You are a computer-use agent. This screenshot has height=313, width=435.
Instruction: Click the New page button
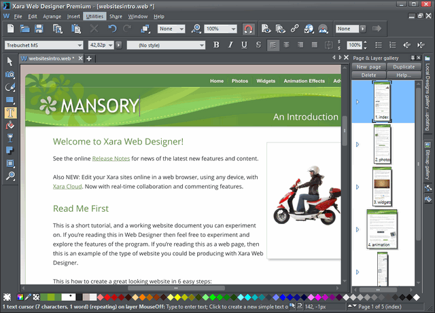368,67
